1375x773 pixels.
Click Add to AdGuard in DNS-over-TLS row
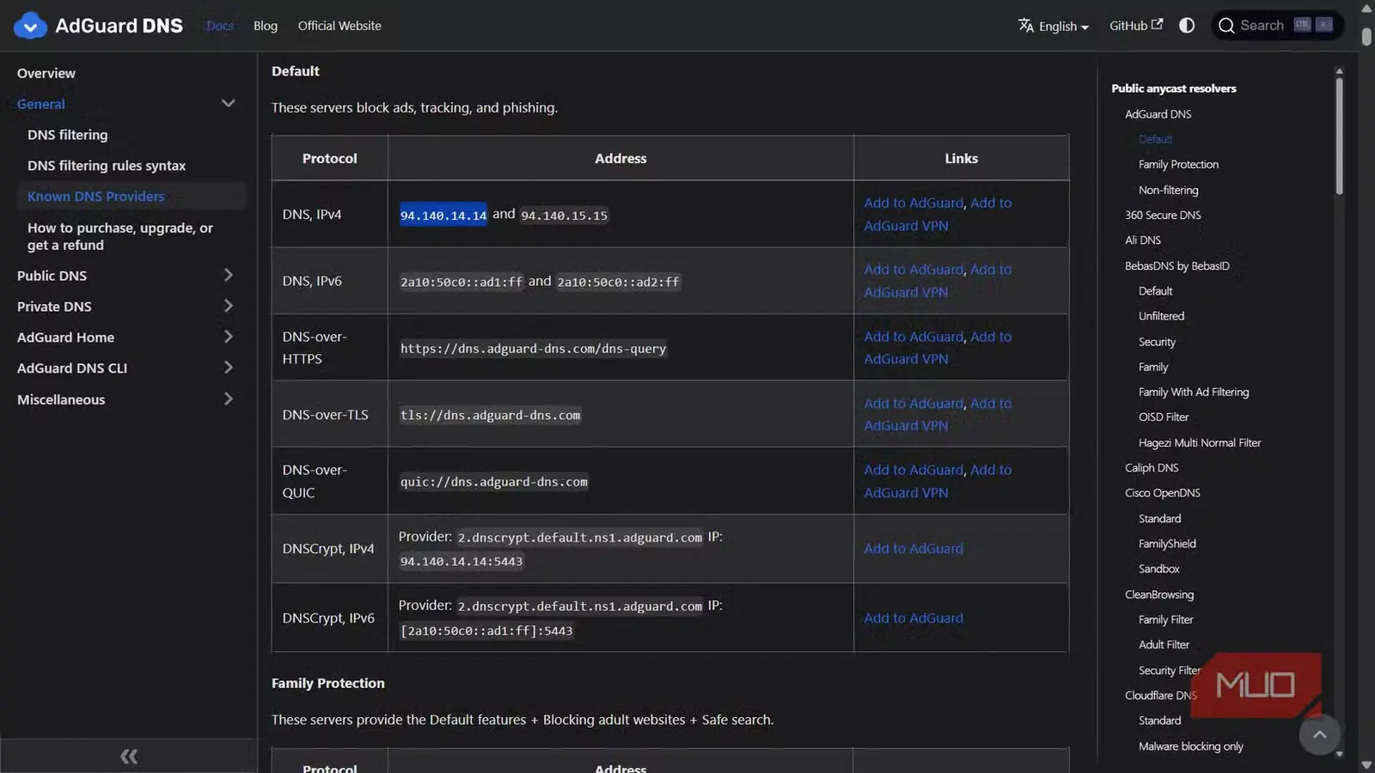(x=914, y=403)
